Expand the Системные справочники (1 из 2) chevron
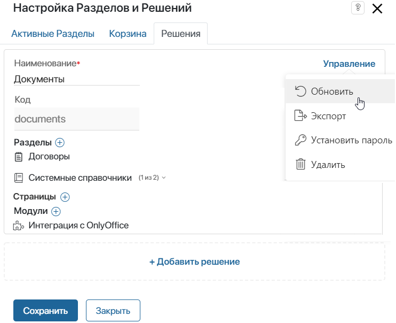This screenshot has width=396, height=323. (164, 178)
